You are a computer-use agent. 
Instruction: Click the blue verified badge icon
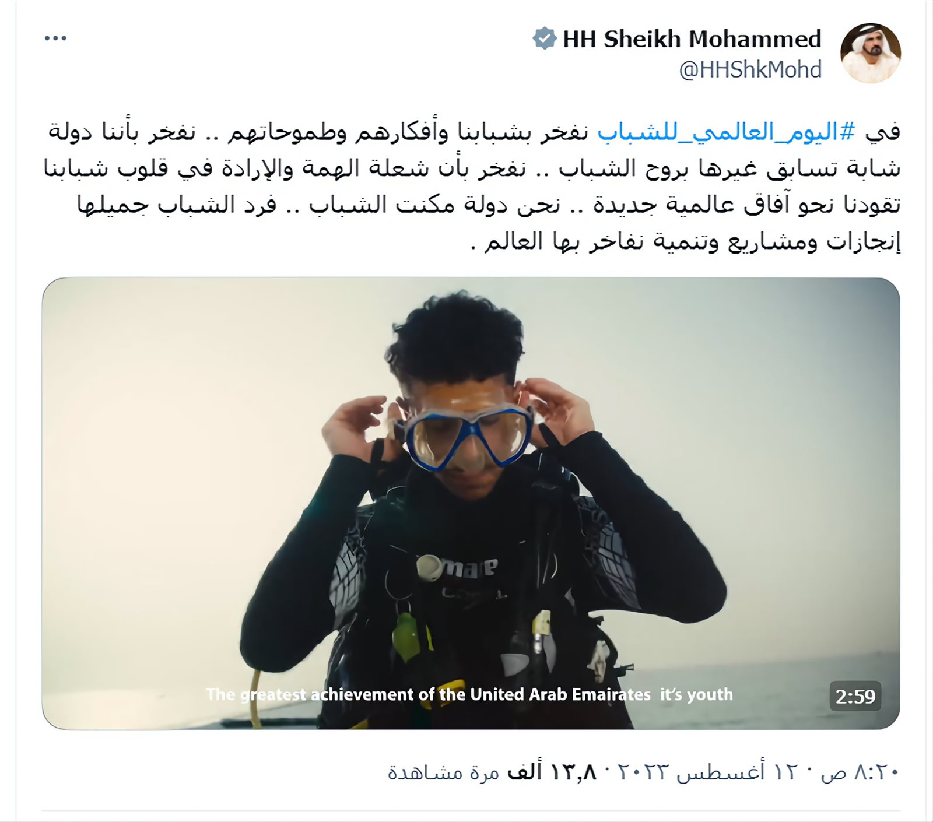pos(544,38)
